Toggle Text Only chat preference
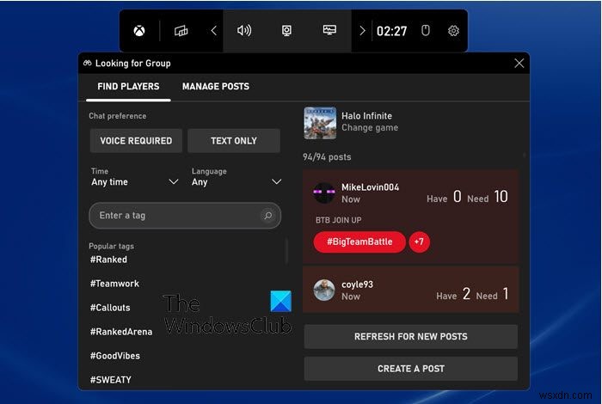Image resolution: width=602 pixels, height=404 pixels. [x=234, y=141]
